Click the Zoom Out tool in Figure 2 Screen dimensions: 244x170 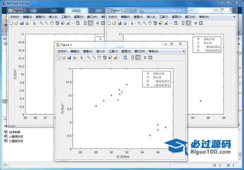[145, 23]
